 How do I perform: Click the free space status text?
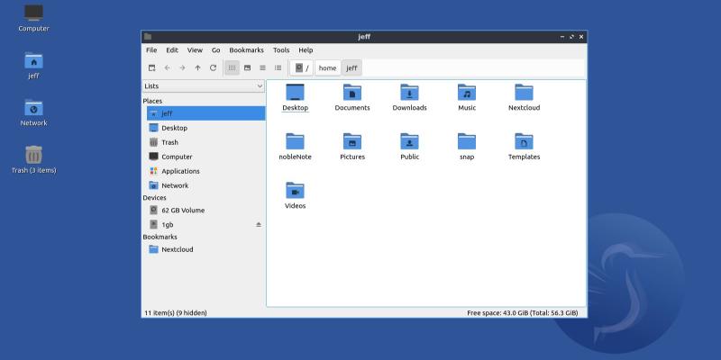(x=523, y=312)
